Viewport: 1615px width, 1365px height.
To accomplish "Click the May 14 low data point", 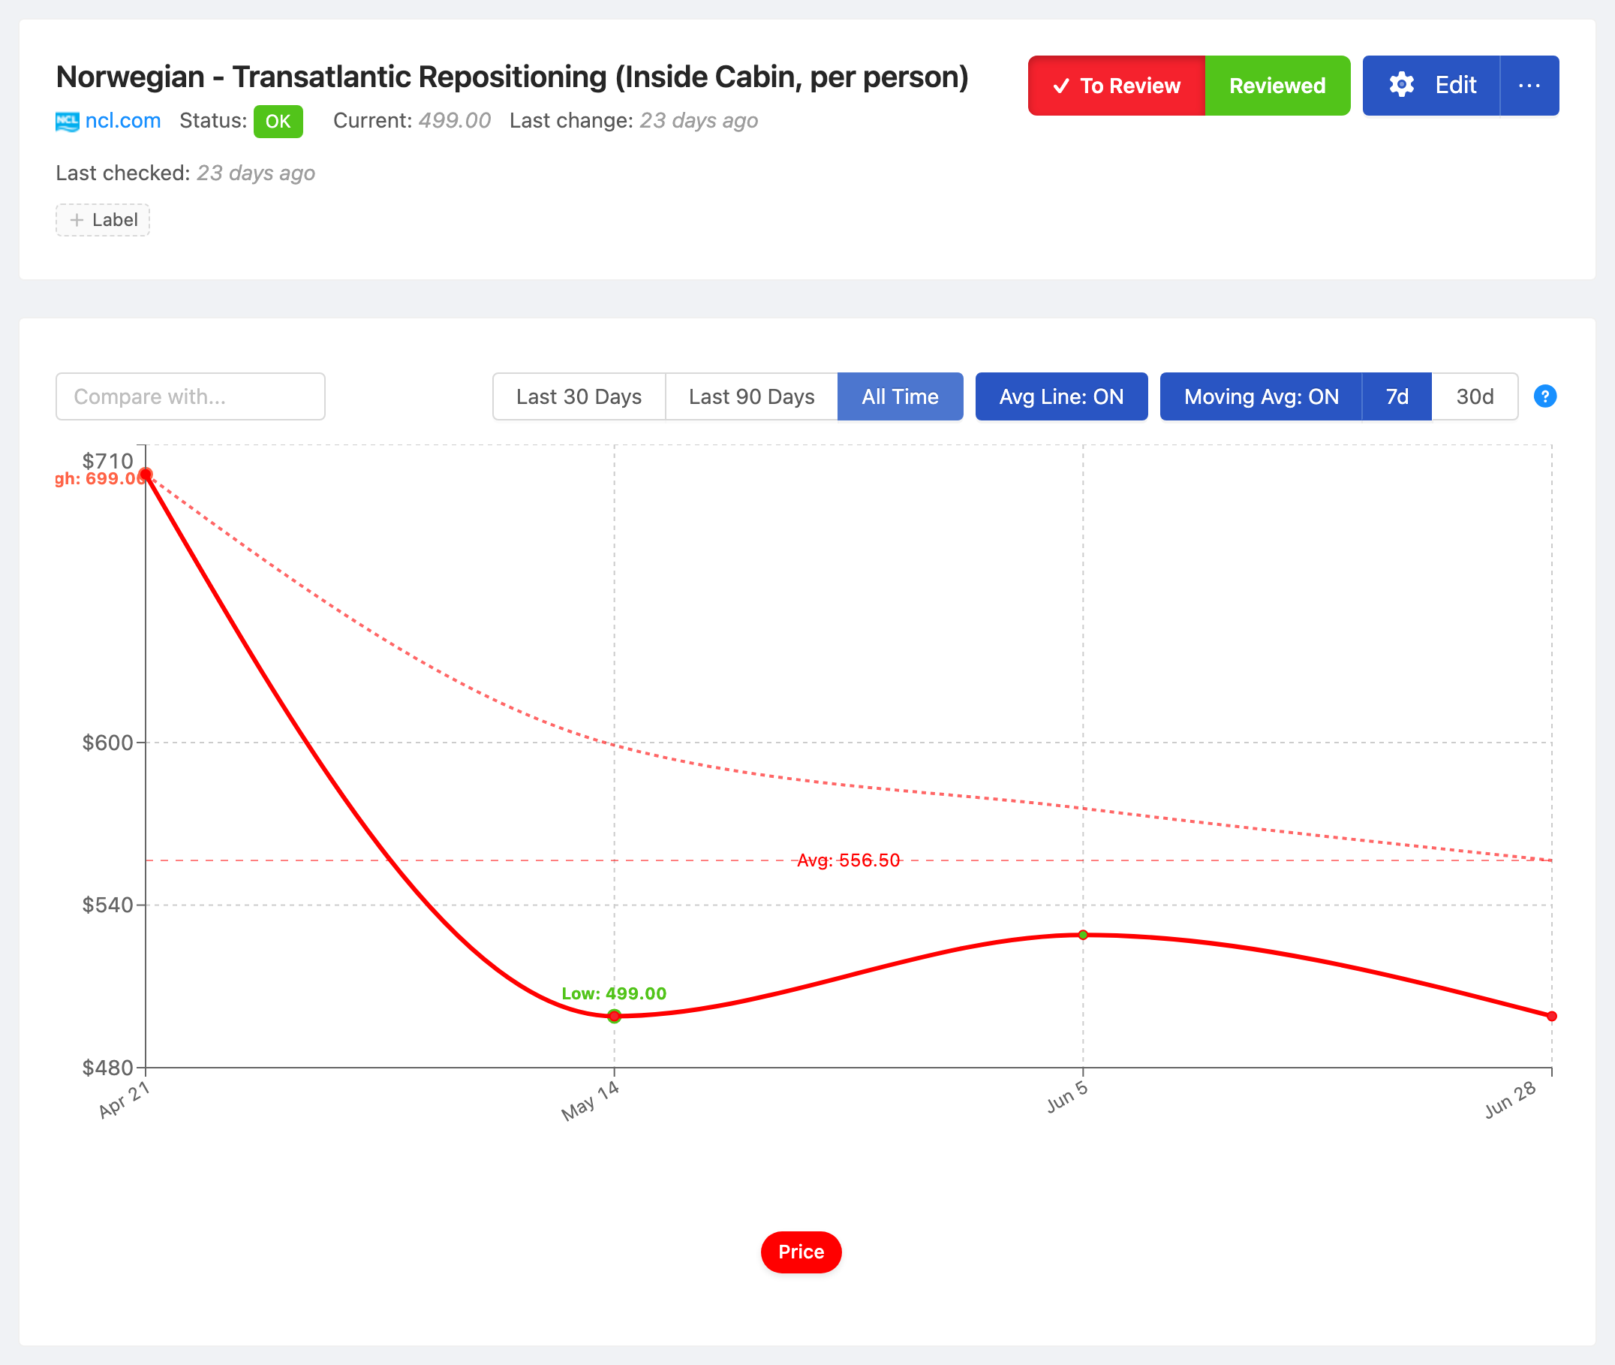I will pos(614,1016).
